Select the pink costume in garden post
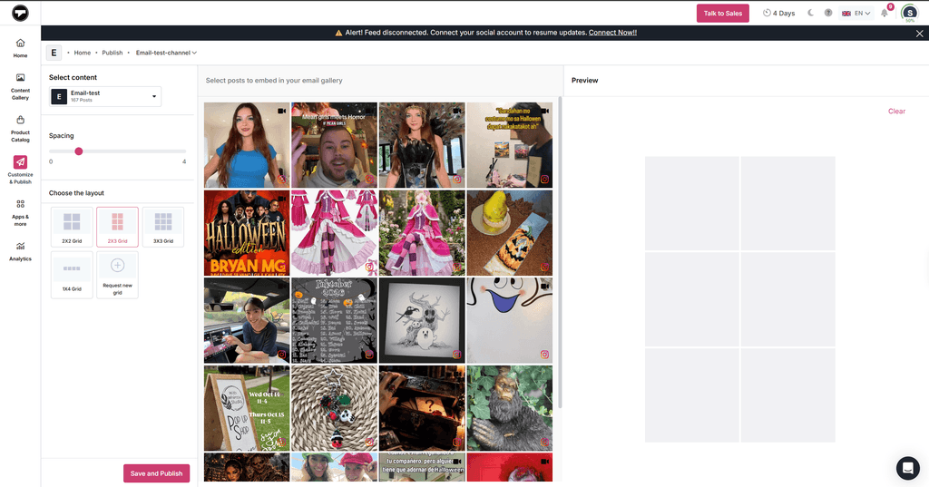929x487 pixels. (422, 233)
